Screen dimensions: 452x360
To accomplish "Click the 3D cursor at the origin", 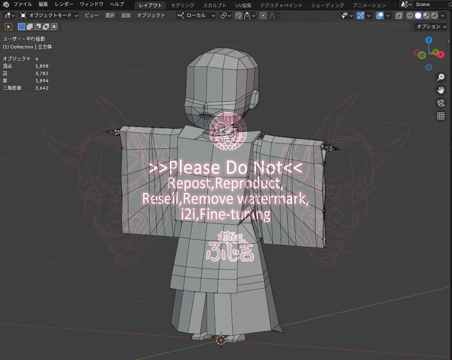I will 221,340.
